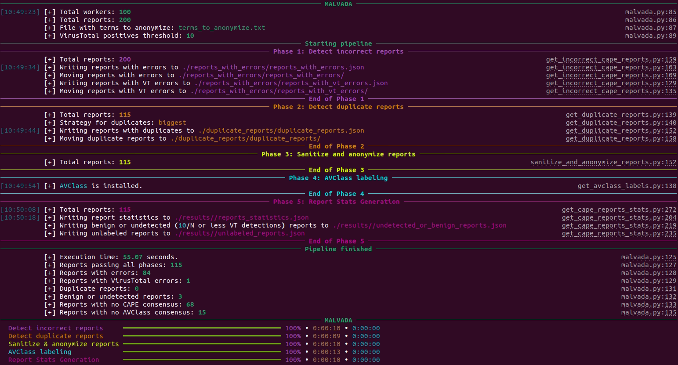
Task: Select the reports_with_vt_errors.json file path
Action: click(291, 83)
